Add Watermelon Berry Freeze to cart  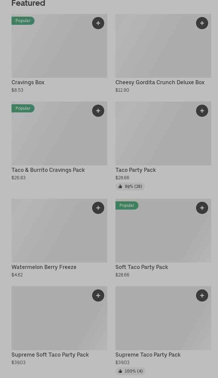98,208
